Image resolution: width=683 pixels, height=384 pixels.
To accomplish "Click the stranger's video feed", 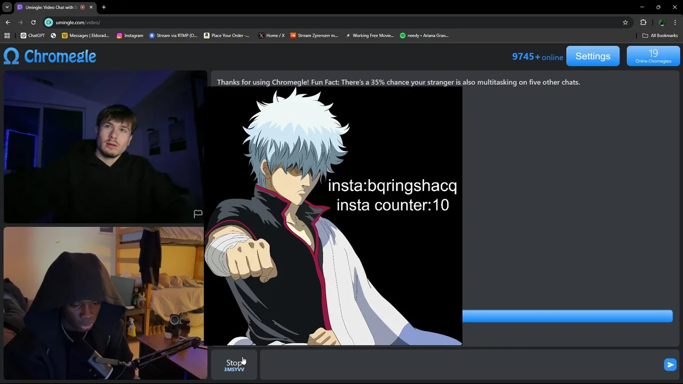I will tap(105, 147).
